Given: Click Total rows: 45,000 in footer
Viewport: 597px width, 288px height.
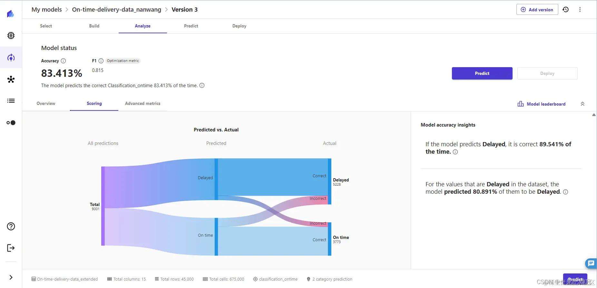Looking at the screenshot, I should click(x=174, y=279).
